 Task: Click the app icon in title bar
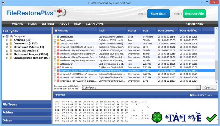click(3, 3)
